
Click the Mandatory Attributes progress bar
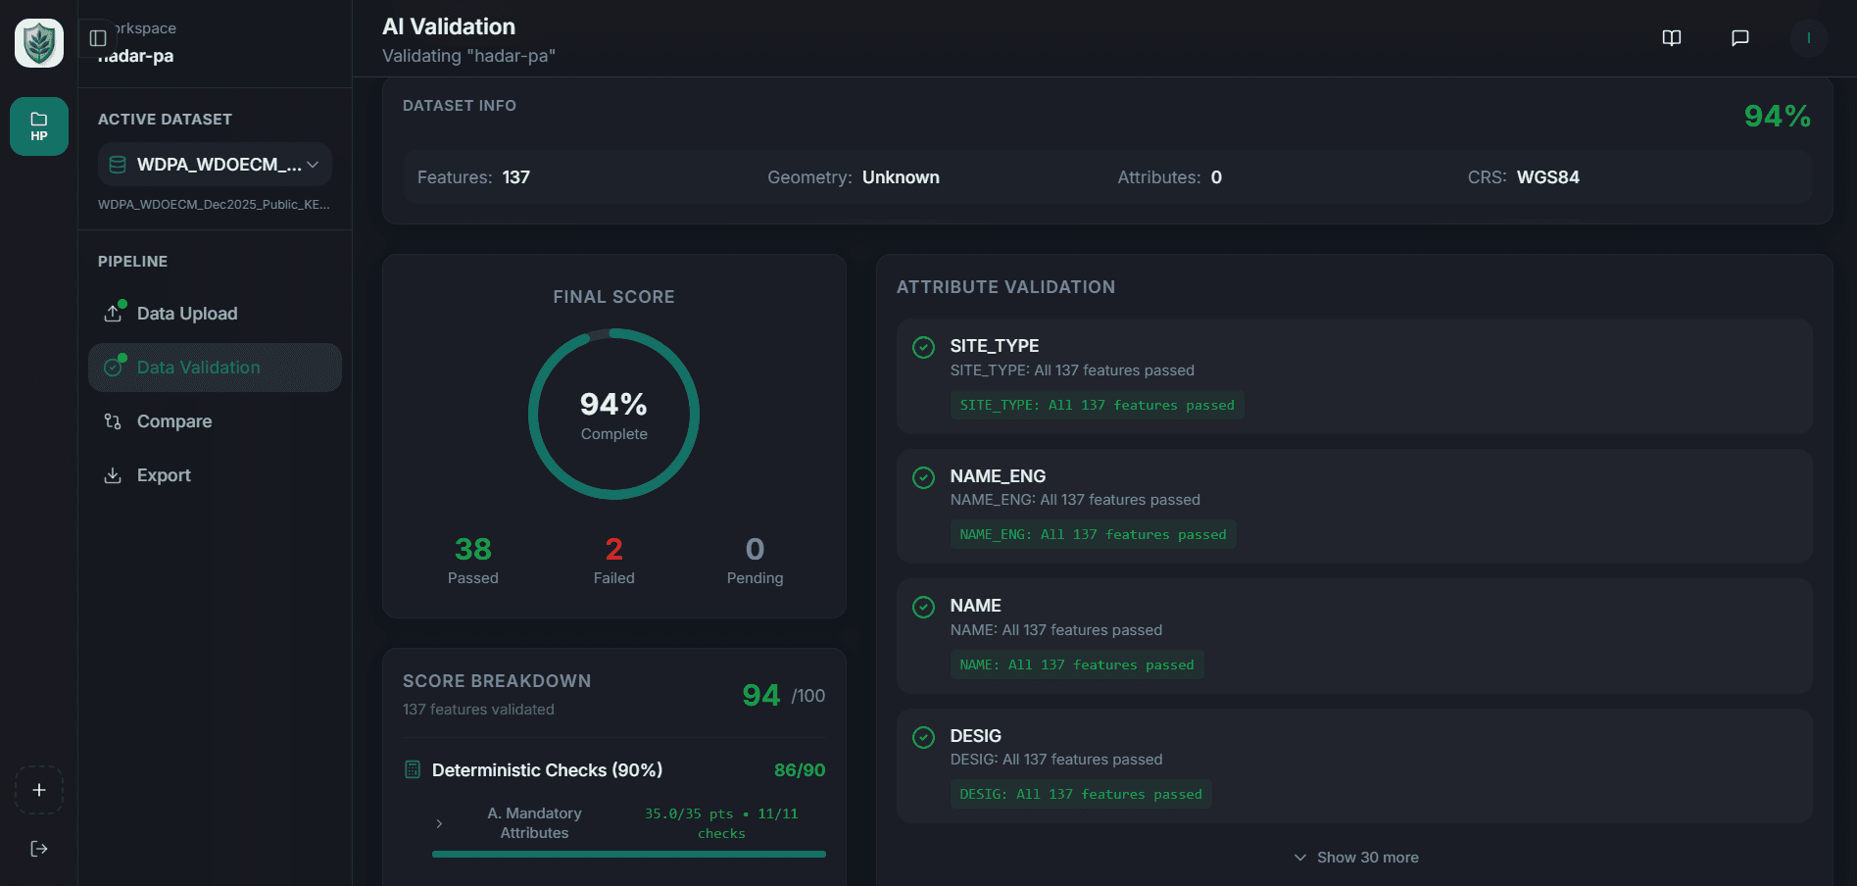(629, 855)
